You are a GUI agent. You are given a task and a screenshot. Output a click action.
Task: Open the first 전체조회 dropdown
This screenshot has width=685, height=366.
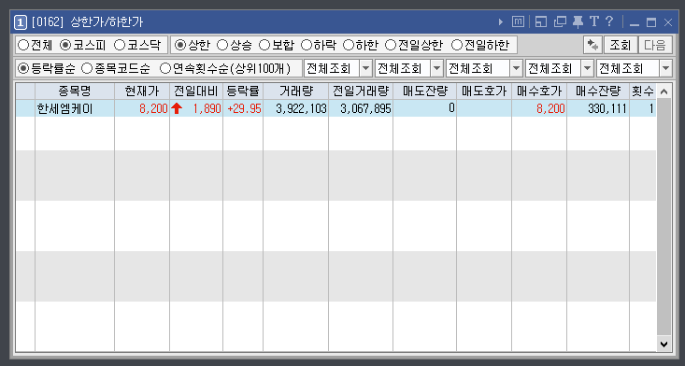coord(337,68)
